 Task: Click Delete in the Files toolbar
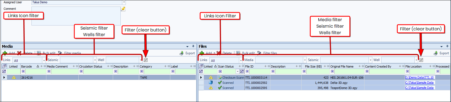point(224,53)
